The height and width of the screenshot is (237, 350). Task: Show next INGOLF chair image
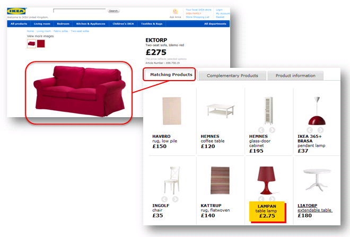pos(175,199)
